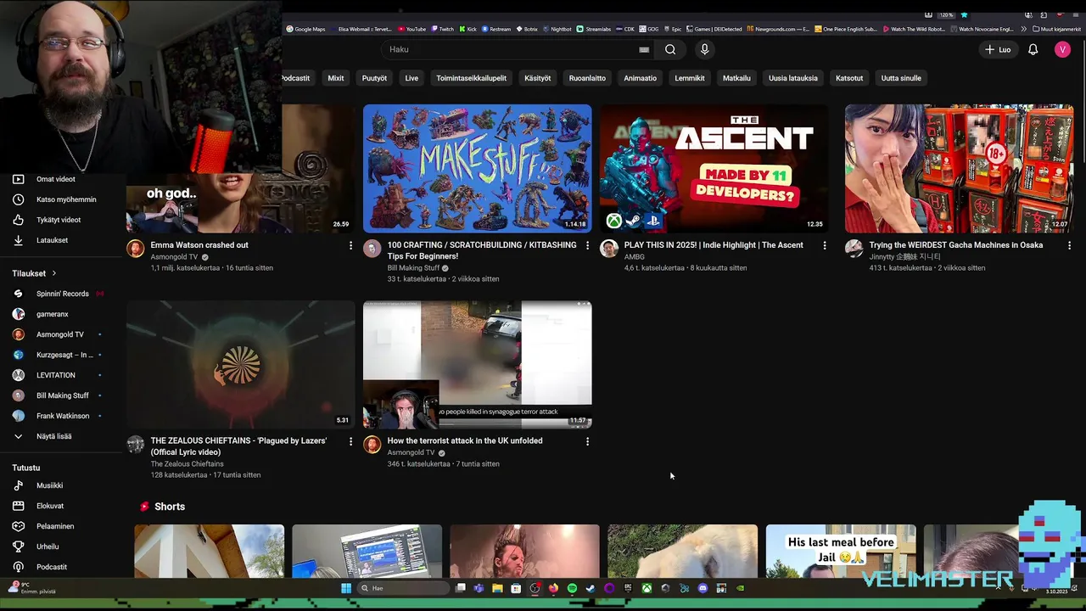Click the YouTube search magnifier icon
This screenshot has height=611, width=1086.
[x=670, y=49]
